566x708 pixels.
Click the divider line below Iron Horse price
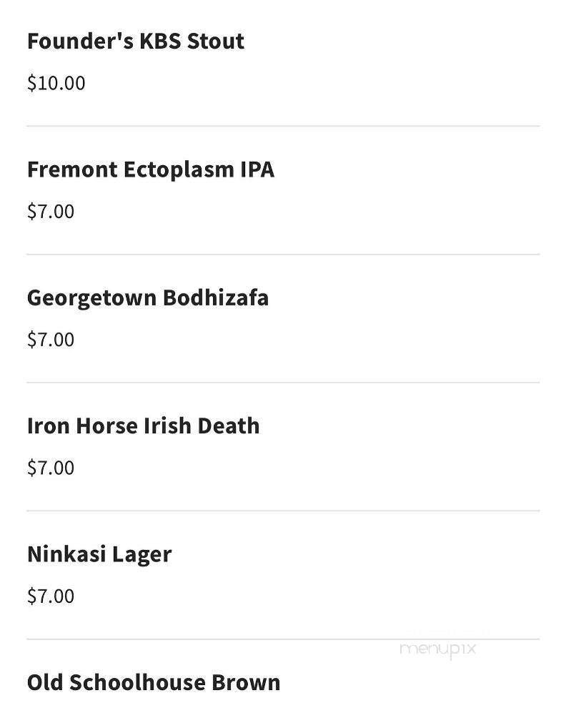point(283,511)
